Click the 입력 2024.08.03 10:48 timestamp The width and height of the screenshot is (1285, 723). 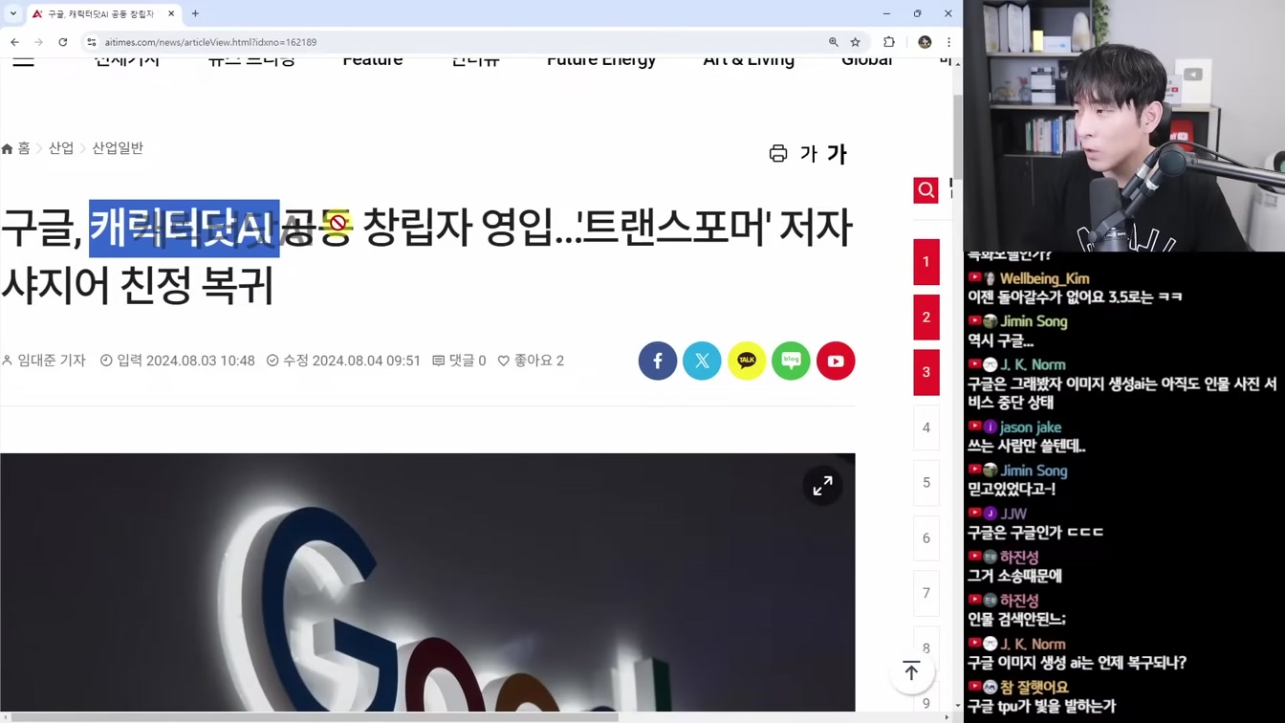178,361
